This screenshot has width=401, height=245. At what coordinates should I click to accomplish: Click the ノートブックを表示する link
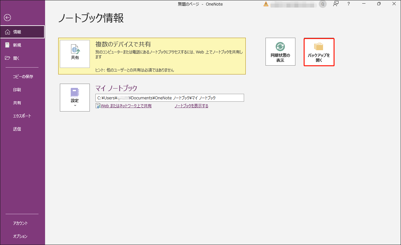click(x=191, y=106)
